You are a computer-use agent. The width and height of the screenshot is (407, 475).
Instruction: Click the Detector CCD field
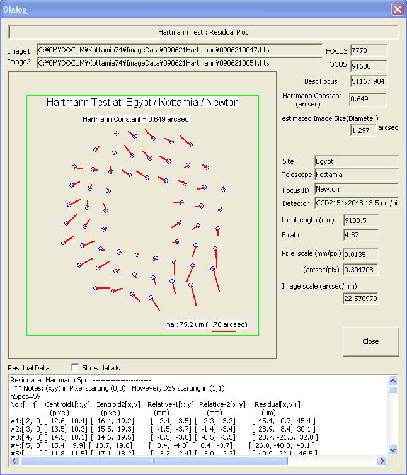[x=356, y=203]
